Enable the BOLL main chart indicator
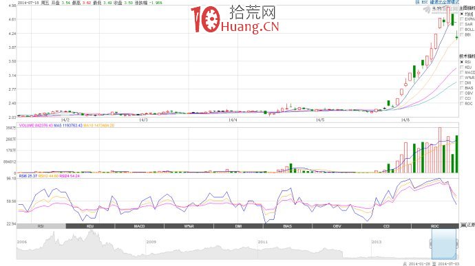The width and height of the screenshot is (475, 266). click(x=462, y=30)
